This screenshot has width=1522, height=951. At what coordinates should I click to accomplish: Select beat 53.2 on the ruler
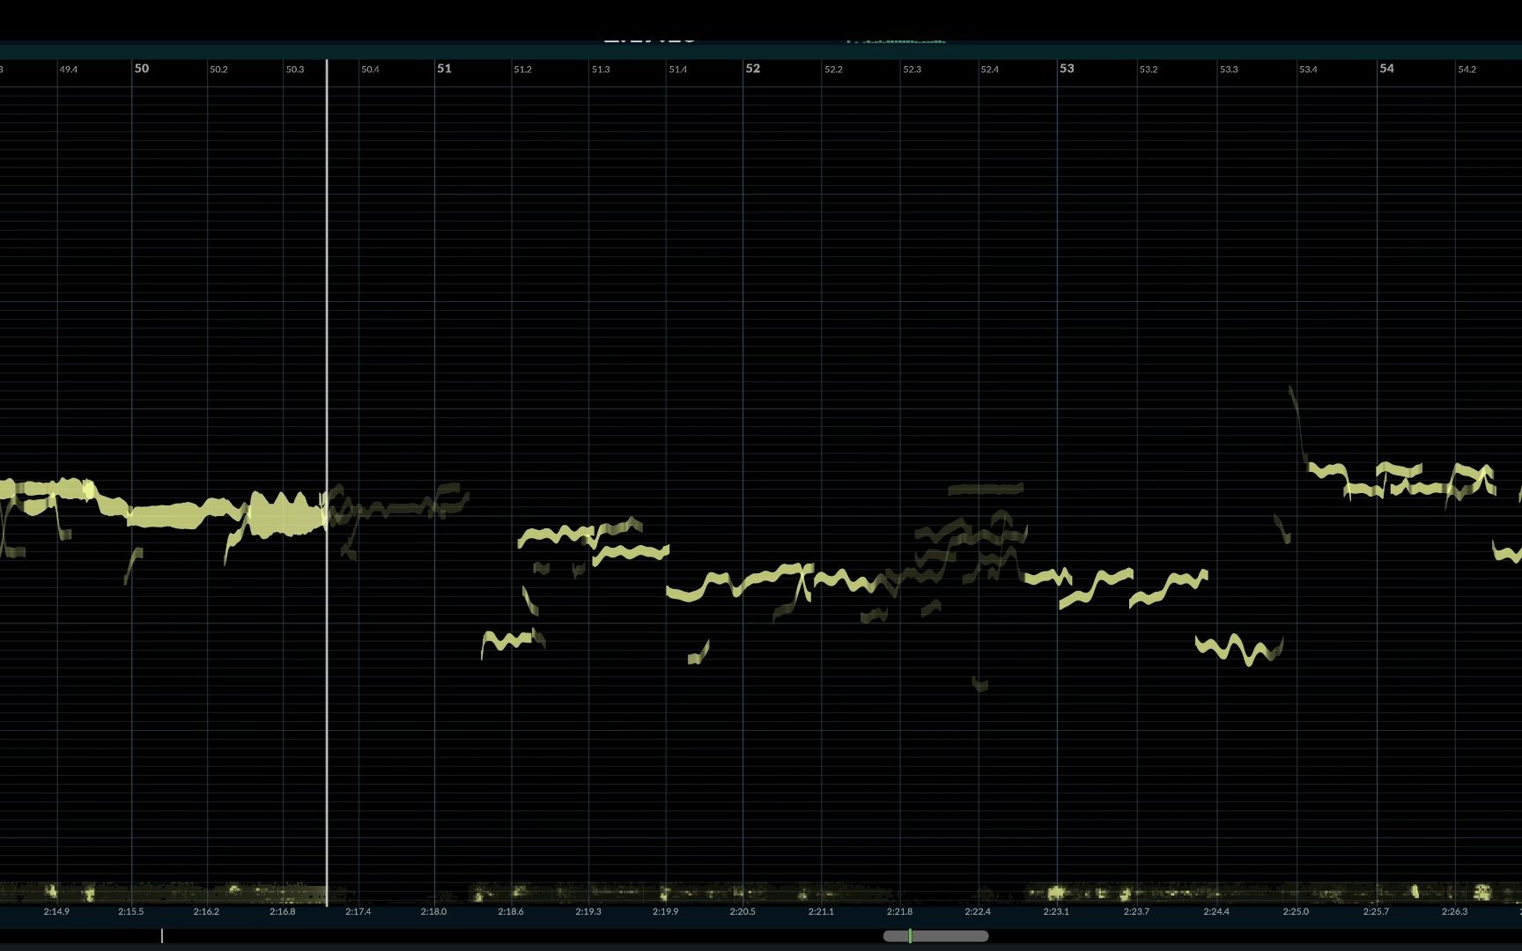pyautogui.click(x=1149, y=70)
